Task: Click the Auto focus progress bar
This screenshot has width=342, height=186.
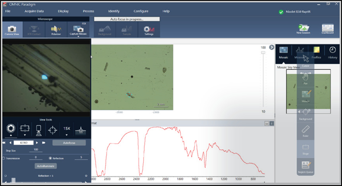Action: point(127,19)
